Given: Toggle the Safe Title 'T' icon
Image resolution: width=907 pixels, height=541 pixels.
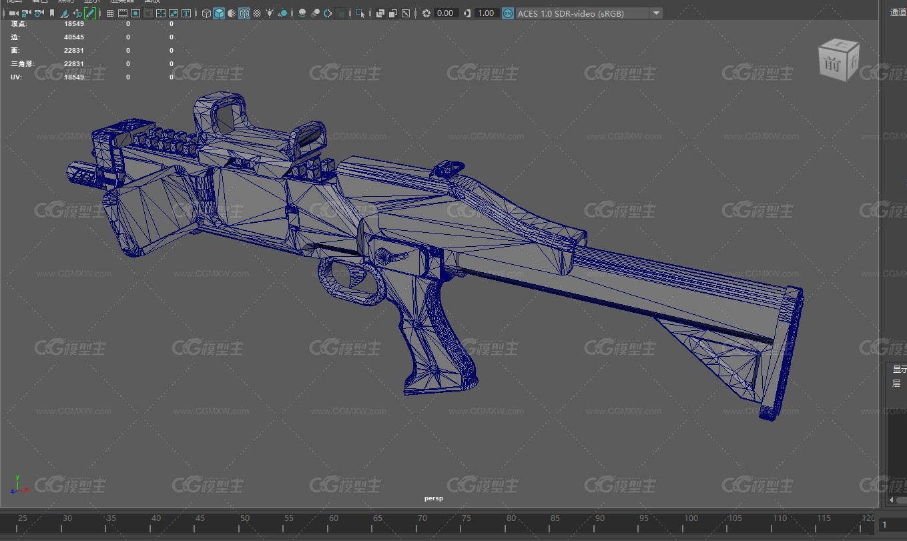Looking at the screenshot, I should pyautogui.click(x=186, y=13).
